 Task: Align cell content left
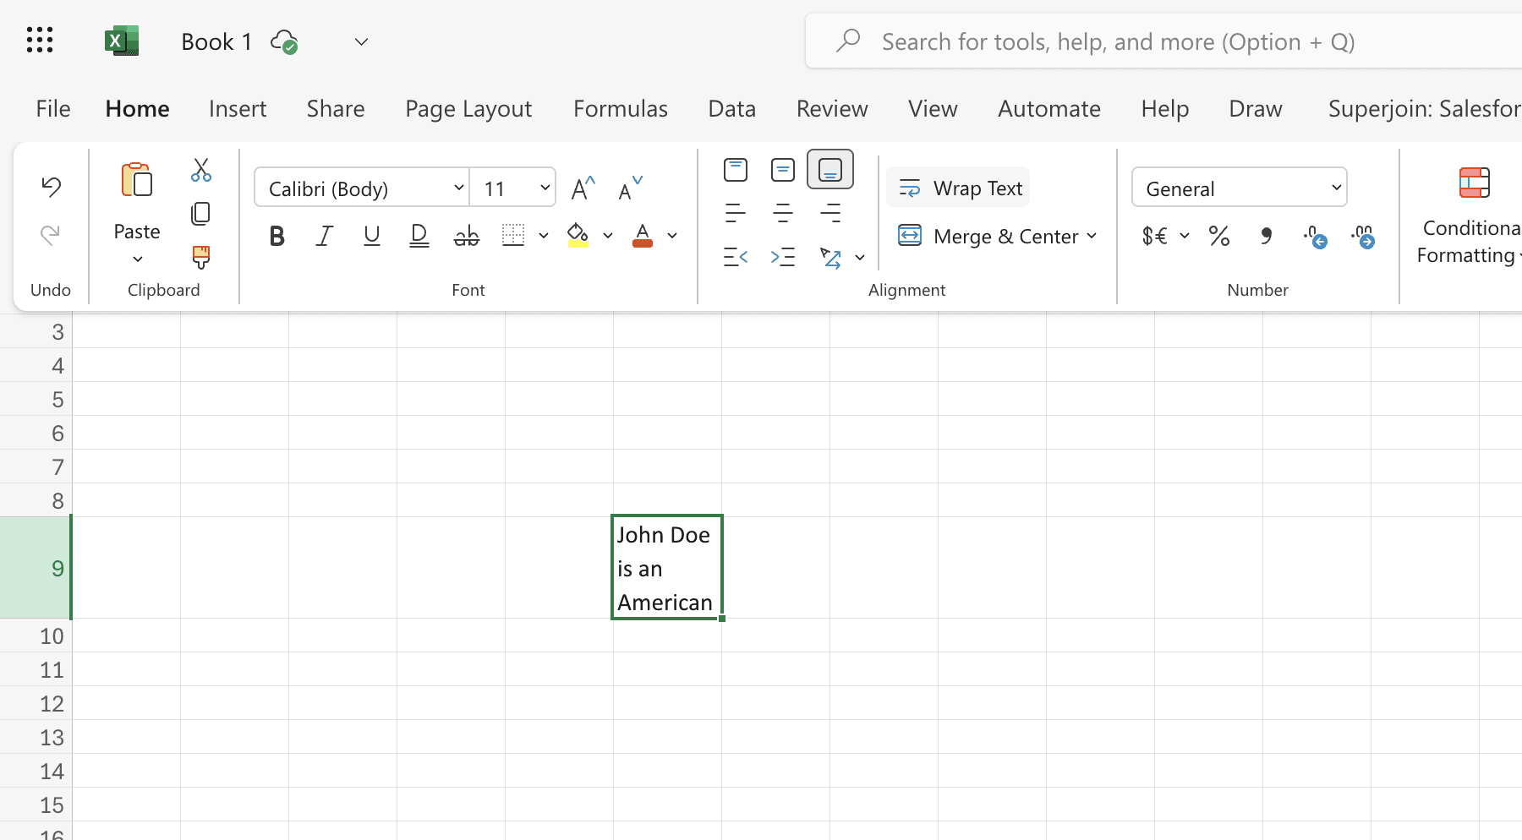[x=736, y=213]
